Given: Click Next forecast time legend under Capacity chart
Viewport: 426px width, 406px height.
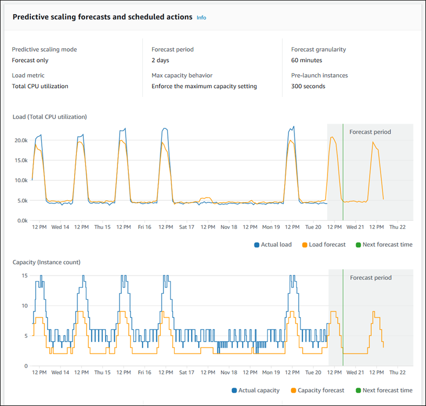Looking at the screenshot, I should tap(383, 390).
